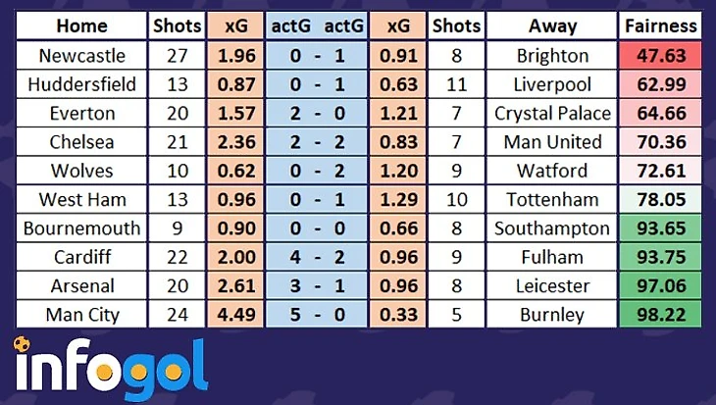716x405 pixels.
Task: Click the football icon above the logo
Action: point(22,345)
